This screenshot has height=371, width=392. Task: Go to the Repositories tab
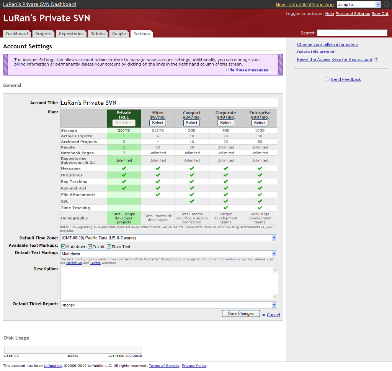click(71, 34)
